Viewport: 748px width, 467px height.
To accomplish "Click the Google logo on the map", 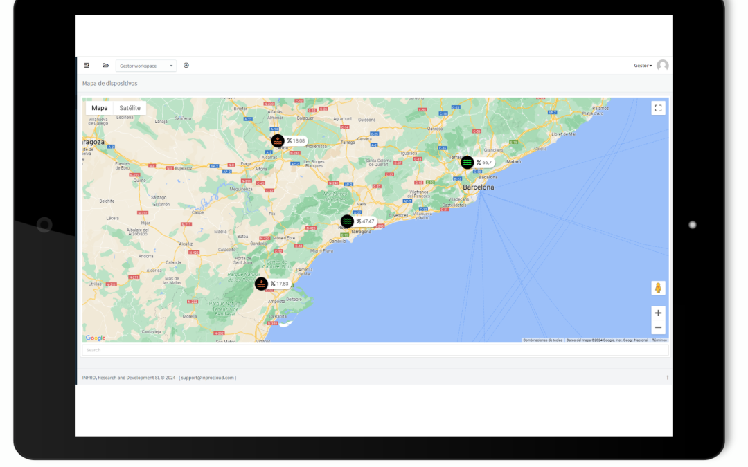I will pos(96,338).
